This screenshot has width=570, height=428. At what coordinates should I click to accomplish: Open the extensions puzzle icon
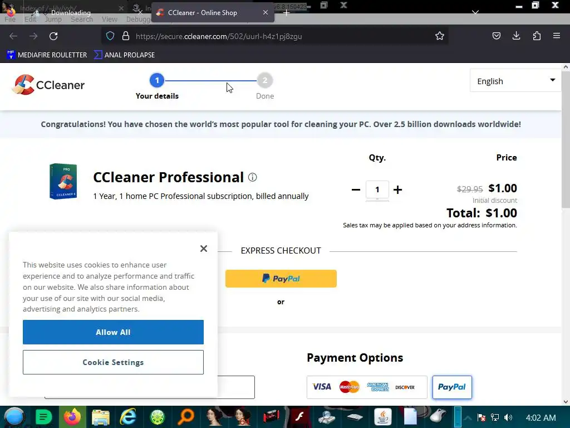tap(537, 36)
